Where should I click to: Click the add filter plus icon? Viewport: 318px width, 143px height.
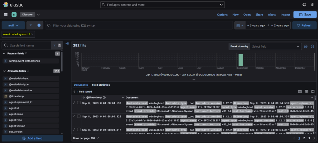(39, 25)
